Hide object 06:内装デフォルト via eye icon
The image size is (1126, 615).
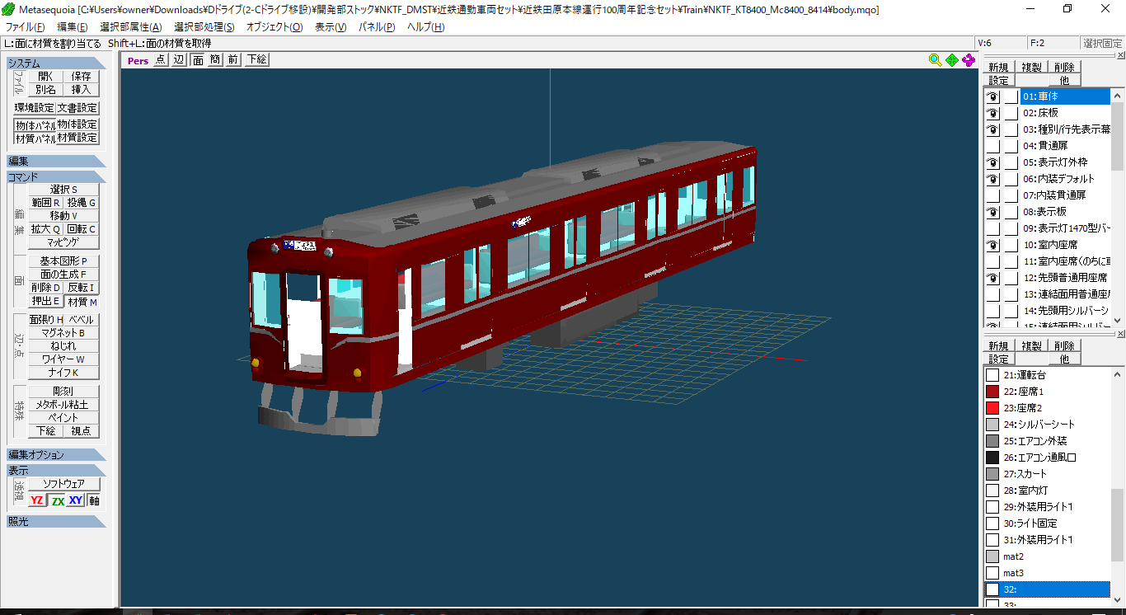pyautogui.click(x=993, y=179)
